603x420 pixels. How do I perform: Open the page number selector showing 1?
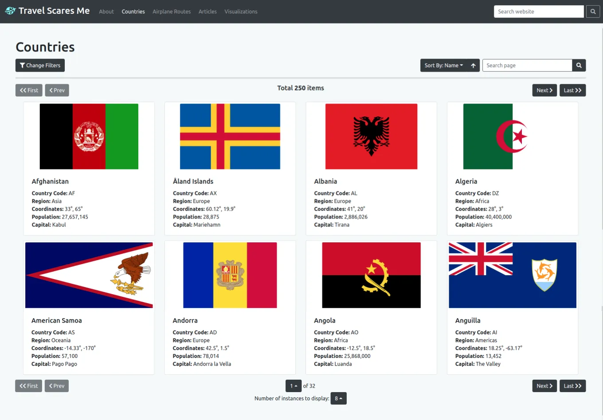tap(293, 385)
